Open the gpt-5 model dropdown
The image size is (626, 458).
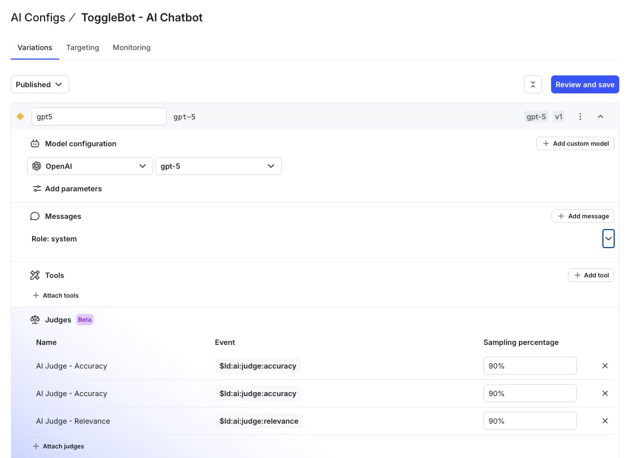point(218,166)
